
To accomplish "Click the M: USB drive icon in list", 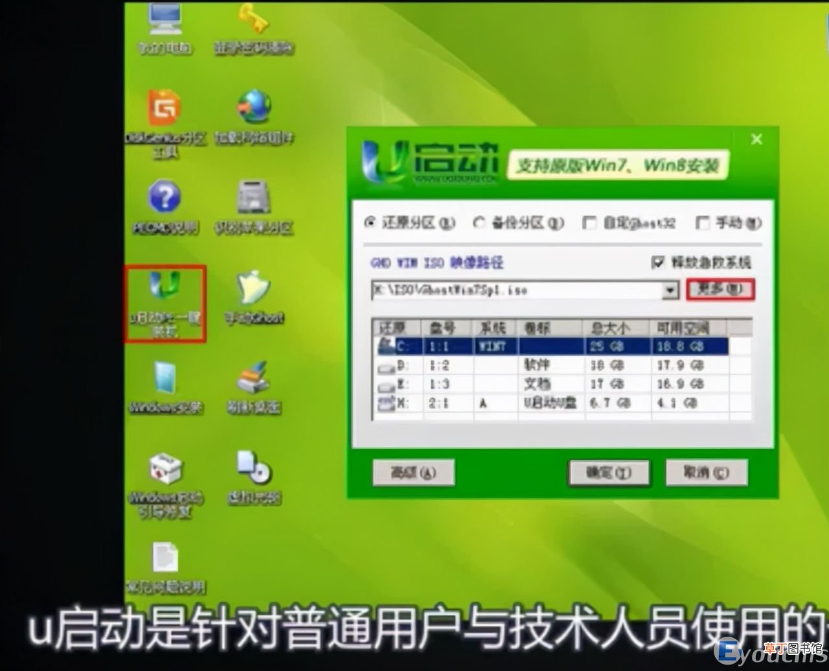I will 387,404.
